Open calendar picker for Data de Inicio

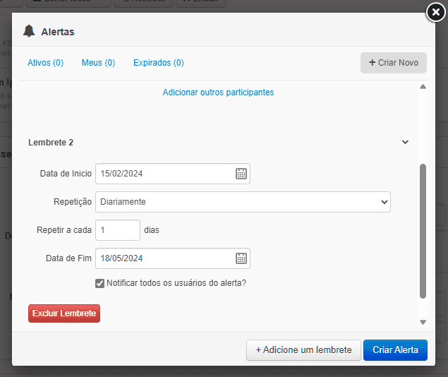coord(241,174)
